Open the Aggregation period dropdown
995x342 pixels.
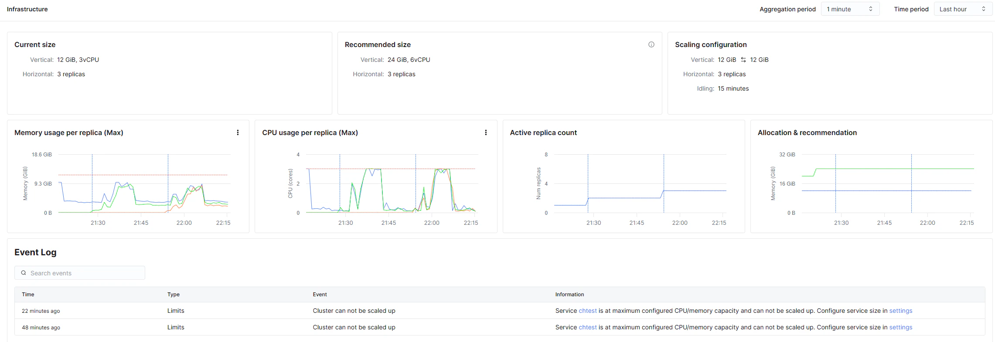click(x=850, y=9)
